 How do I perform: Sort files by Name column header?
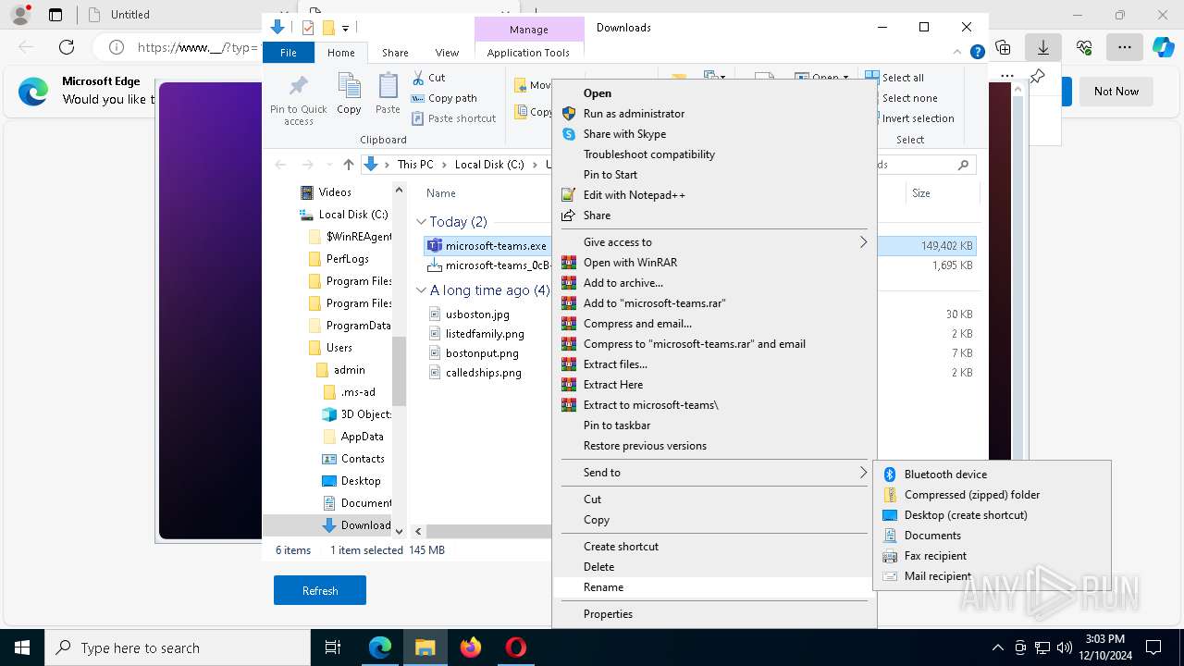coord(441,193)
